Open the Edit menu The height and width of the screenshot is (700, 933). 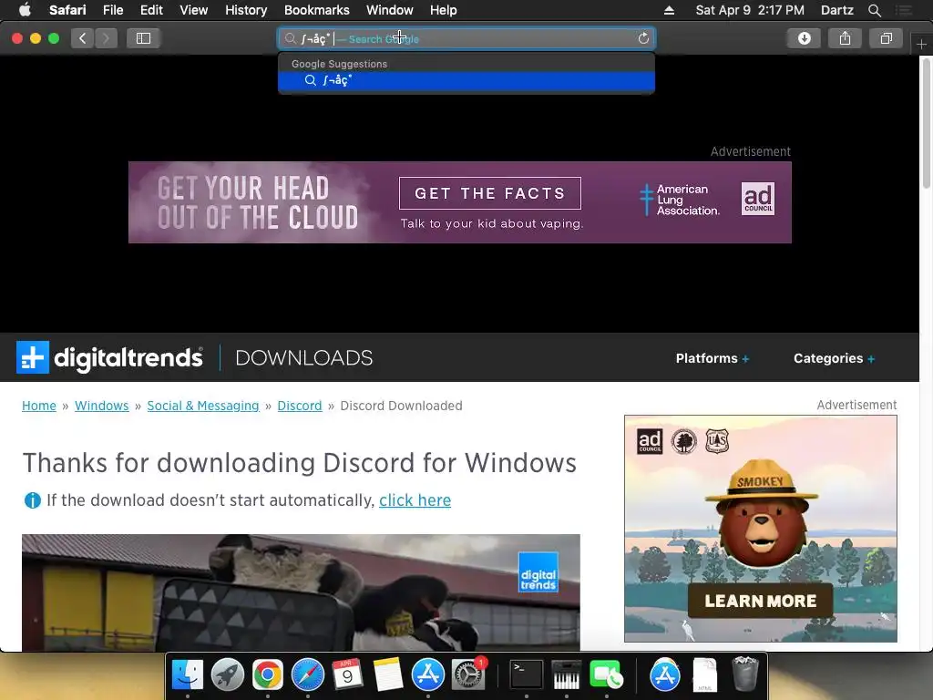pos(151,10)
